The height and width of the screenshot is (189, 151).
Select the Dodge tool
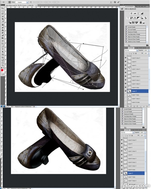[x=3, y=43]
